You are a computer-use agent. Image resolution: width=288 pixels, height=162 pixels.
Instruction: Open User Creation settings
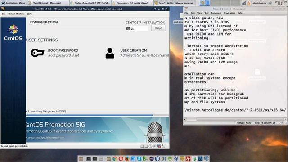137,53
